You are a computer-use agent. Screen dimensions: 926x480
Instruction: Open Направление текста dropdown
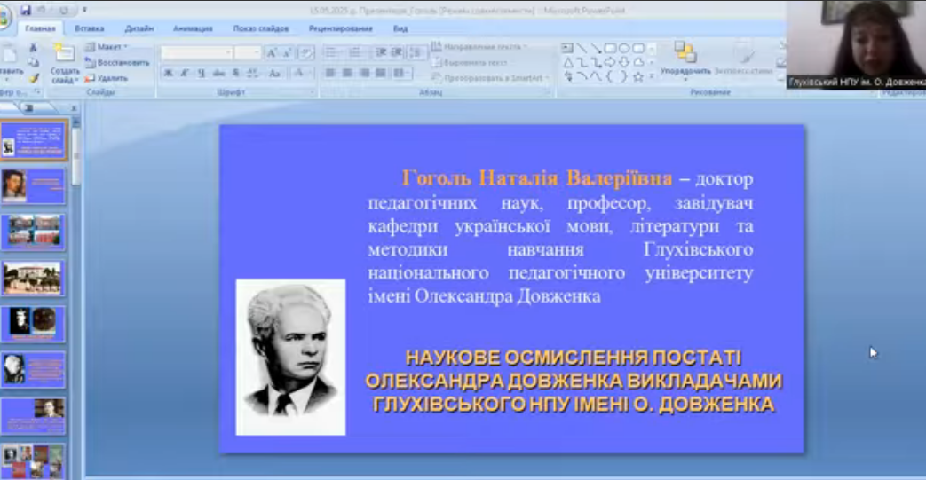pos(479,47)
